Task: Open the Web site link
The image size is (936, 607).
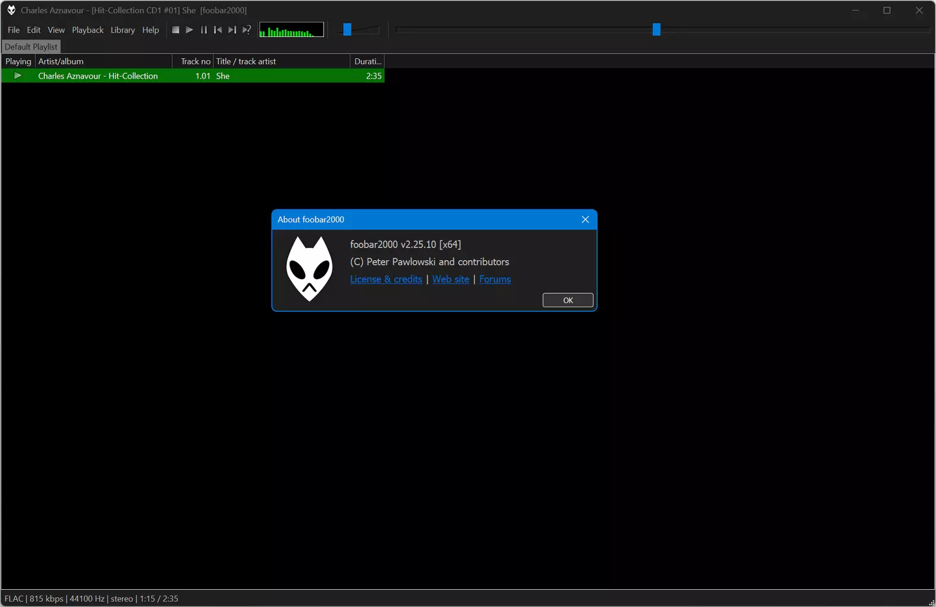Action: tap(451, 279)
